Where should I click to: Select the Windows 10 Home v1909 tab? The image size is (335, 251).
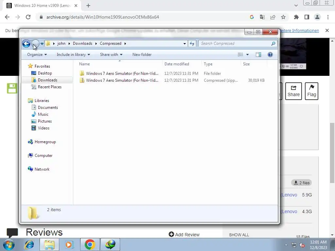tap(42, 6)
